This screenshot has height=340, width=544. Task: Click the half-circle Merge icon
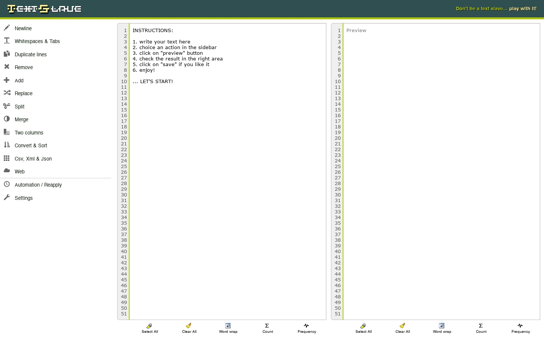pyautogui.click(x=7, y=119)
